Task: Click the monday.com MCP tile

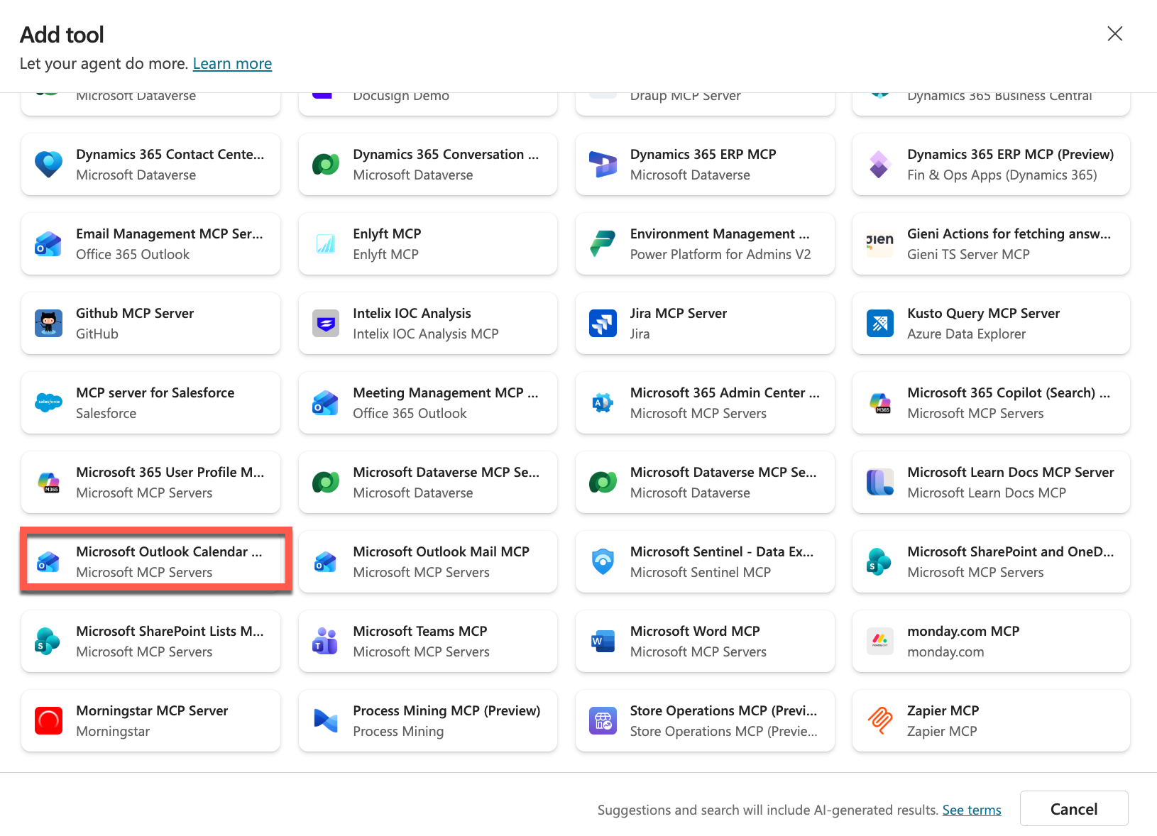Action: 990,641
